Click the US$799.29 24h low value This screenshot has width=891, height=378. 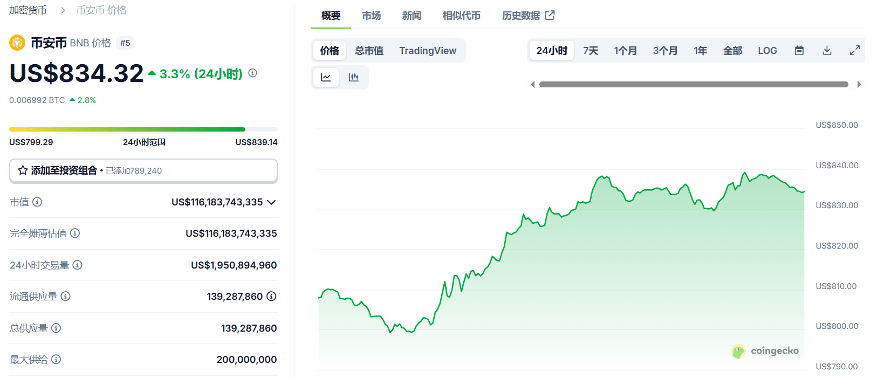[31, 142]
